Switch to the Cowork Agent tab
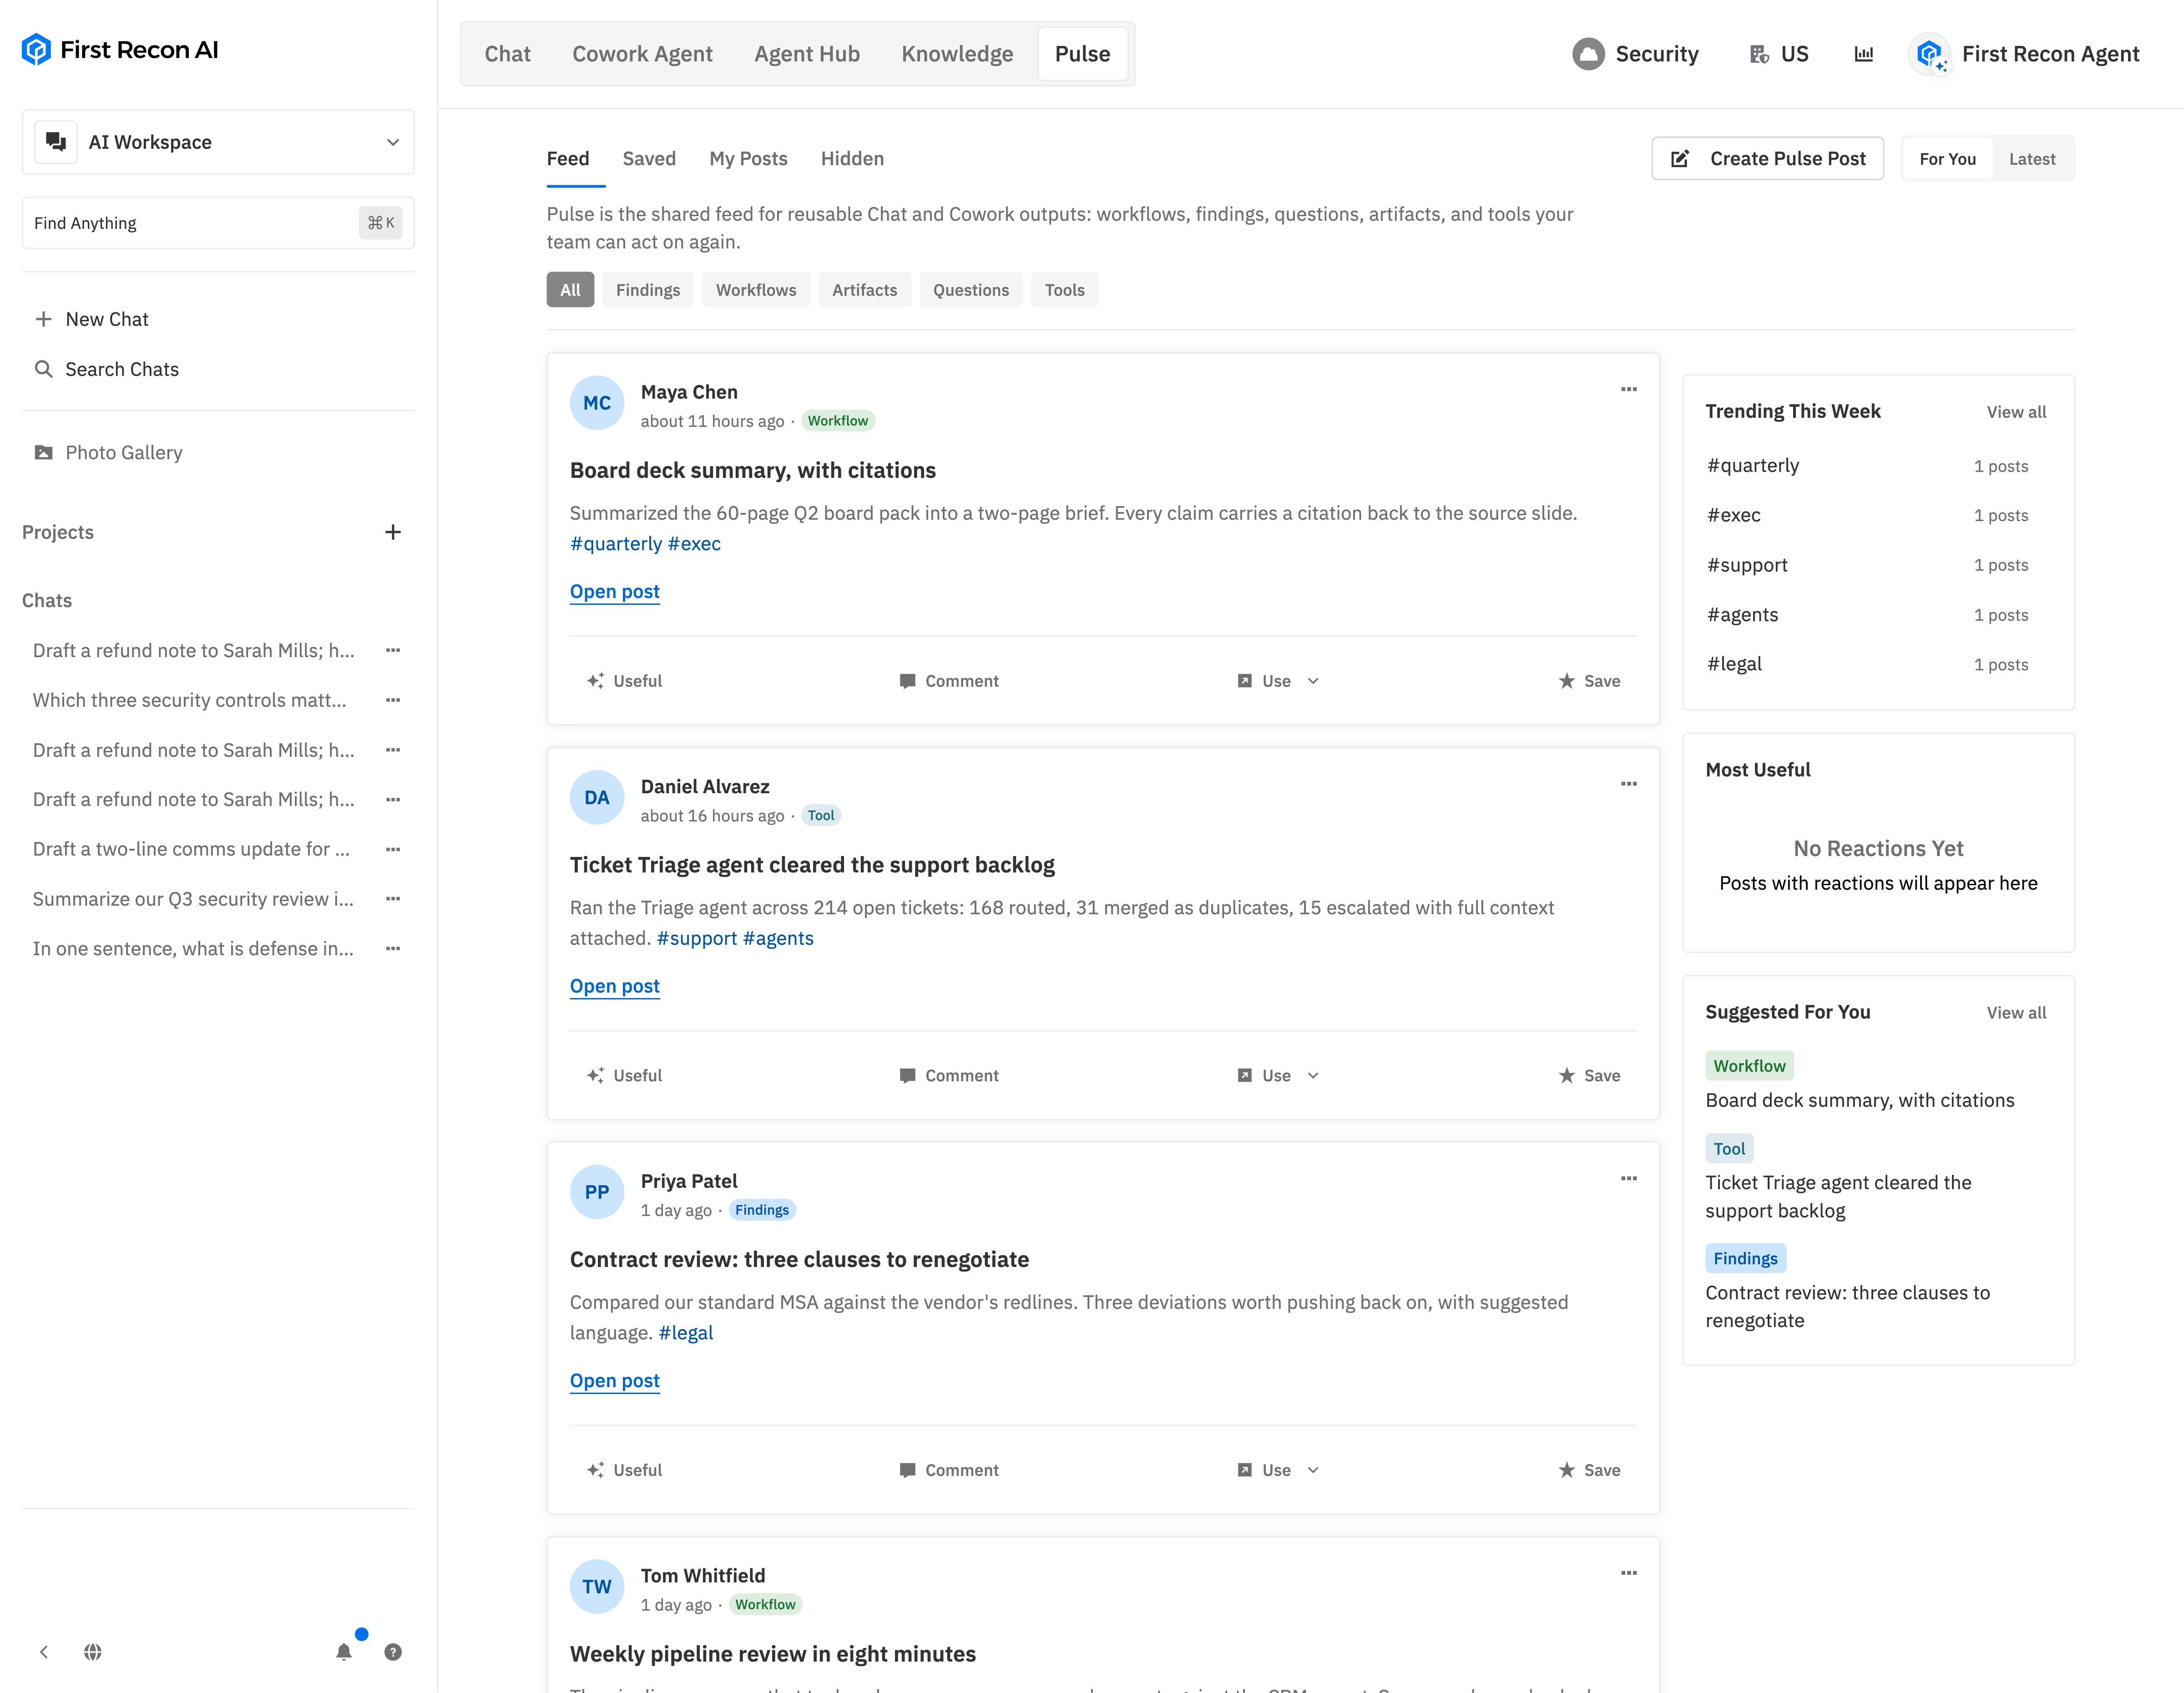This screenshot has height=1693, width=2184. pyautogui.click(x=642, y=54)
